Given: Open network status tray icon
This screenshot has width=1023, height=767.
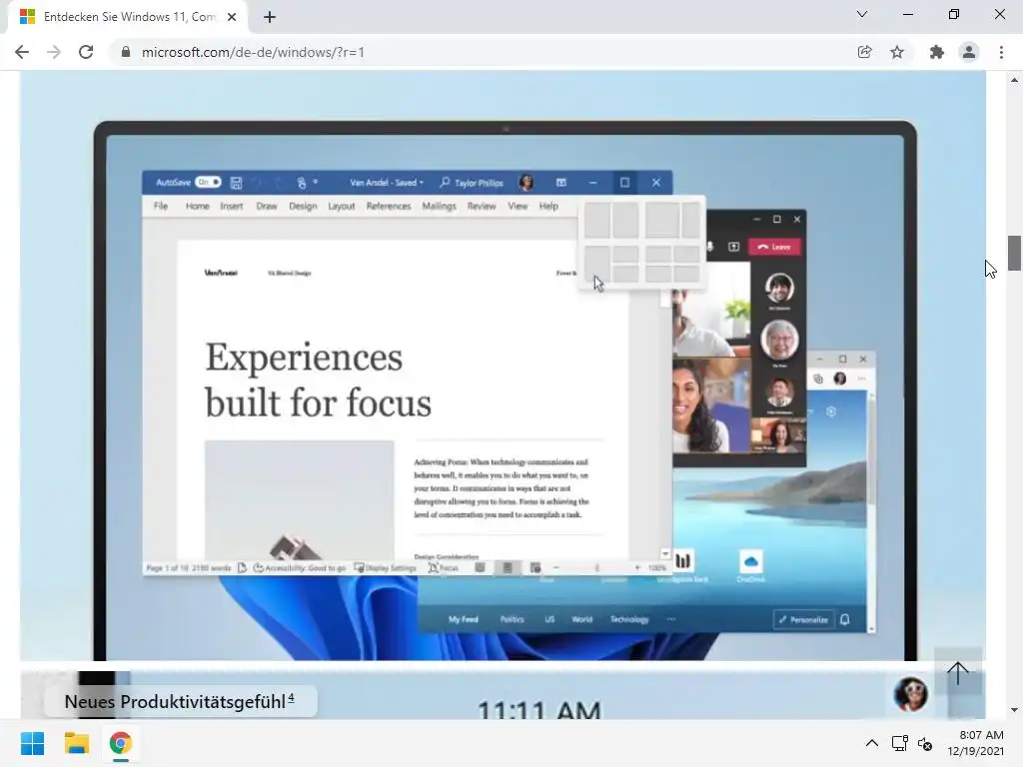Looking at the screenshot, I should (x=900, y=743).
